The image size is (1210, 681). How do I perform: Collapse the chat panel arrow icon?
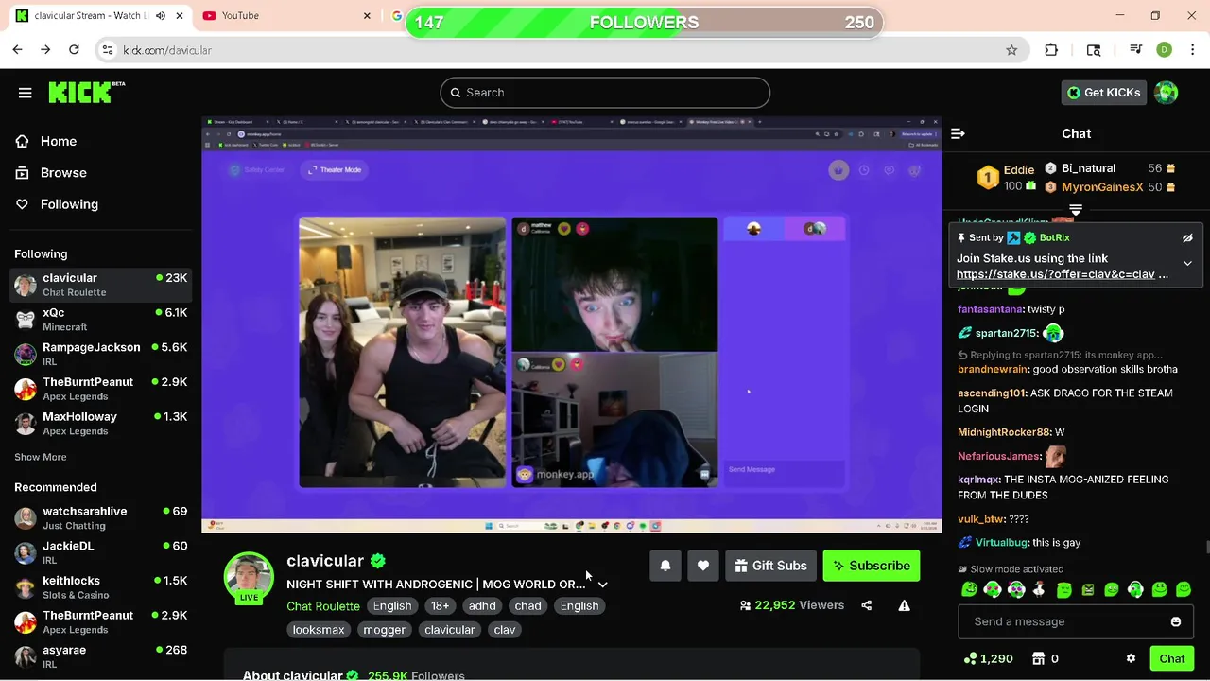pos(958,134)
